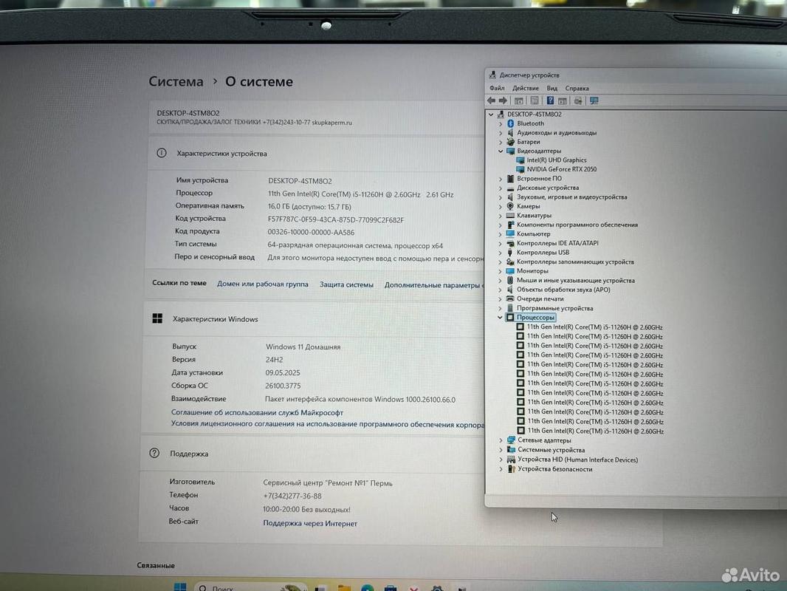The height and width of the screenshot is (591, 787).
Task: Go back to Система via breadcrumb
Action: pyautogui.click(x=176, y=81)
